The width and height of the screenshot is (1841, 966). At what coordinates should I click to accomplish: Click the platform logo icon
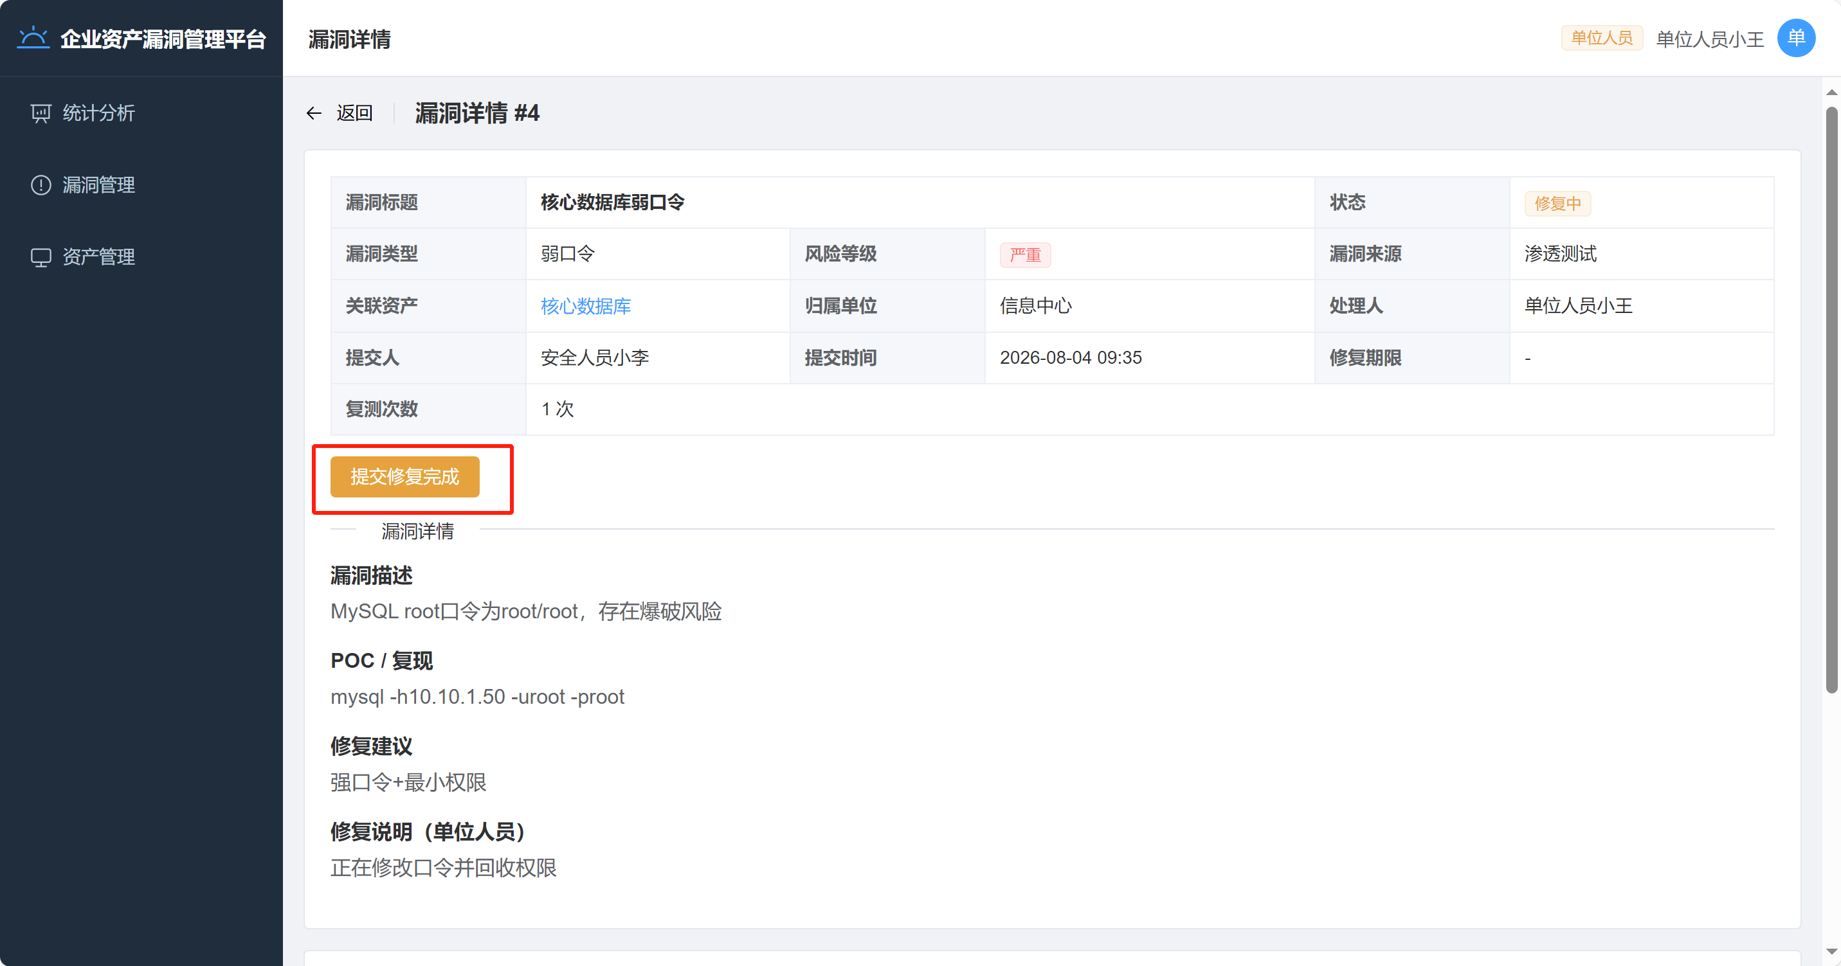[33, 37]
